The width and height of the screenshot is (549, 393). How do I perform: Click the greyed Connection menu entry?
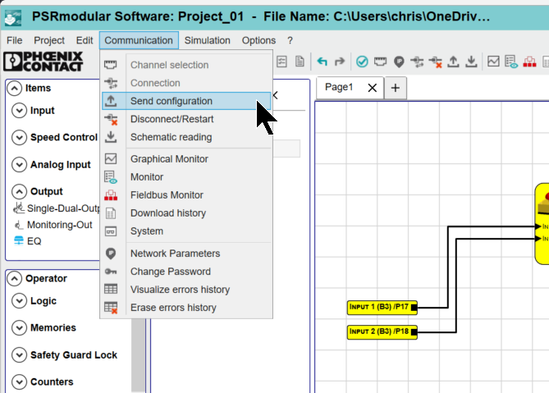click(x=186, y=83)
